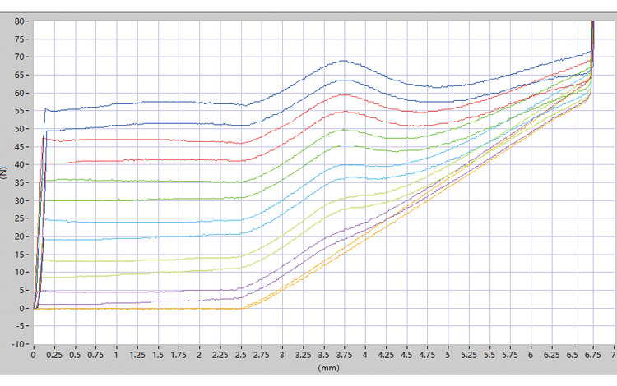Click the lowest orange curve where it starts rising

click(x=245, y=307)
